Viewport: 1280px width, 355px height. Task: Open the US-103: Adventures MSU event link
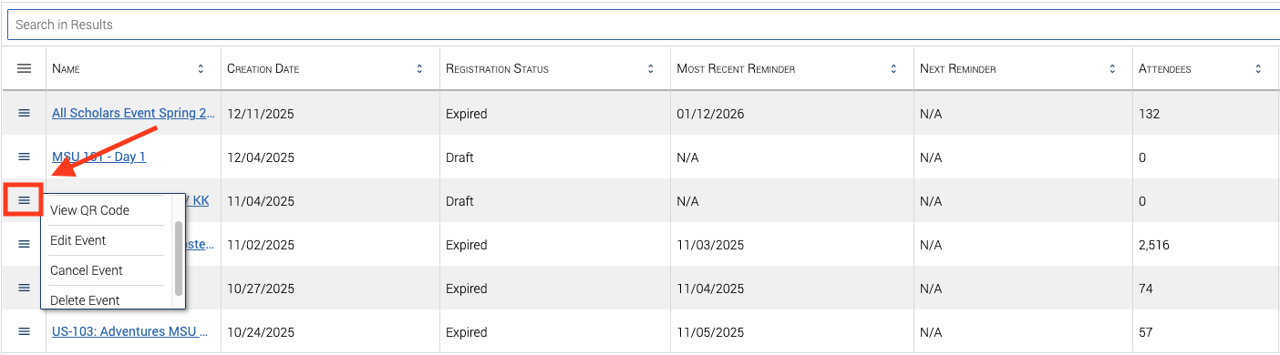[130, 331]
